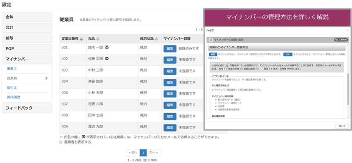Go to previous page with « 前へ

tap(133, 153)
